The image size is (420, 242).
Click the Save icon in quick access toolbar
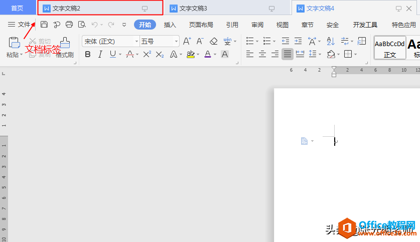[x=44, y=25]
